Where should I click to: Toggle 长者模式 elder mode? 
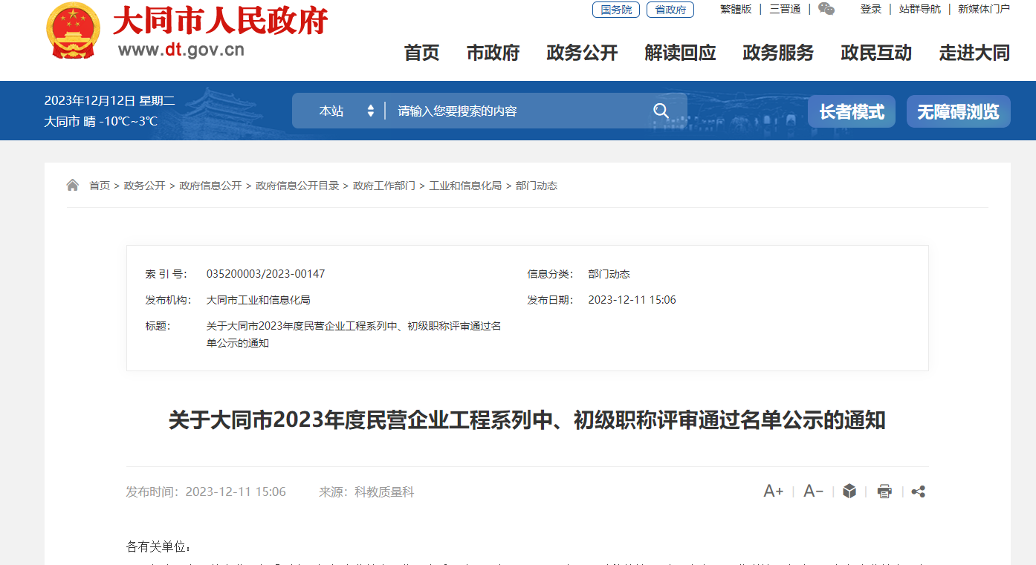pos(851,111)
